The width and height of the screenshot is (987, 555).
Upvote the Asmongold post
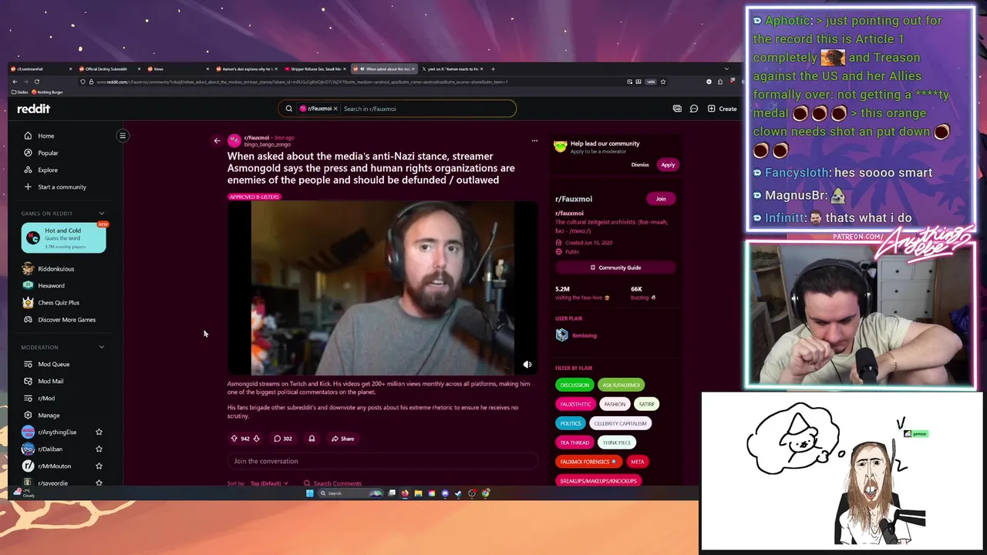234,439
